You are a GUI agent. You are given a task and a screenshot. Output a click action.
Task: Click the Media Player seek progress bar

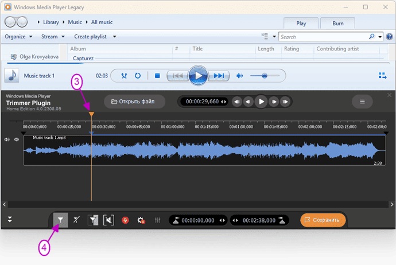(198, 63)
